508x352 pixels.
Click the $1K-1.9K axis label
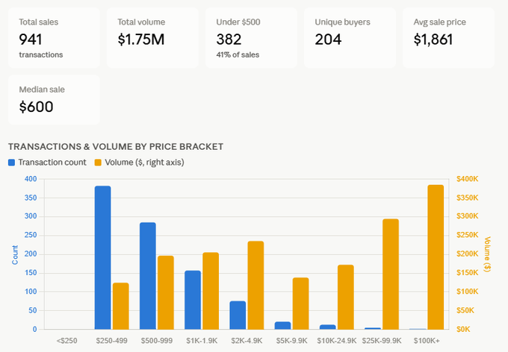pyautogui.click(x=202, y=341)
